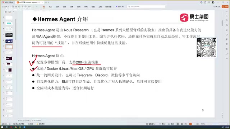Click the missing fonts warning in status bar
The height and width of the screenshot is (129, 230).
click(41, 124)
